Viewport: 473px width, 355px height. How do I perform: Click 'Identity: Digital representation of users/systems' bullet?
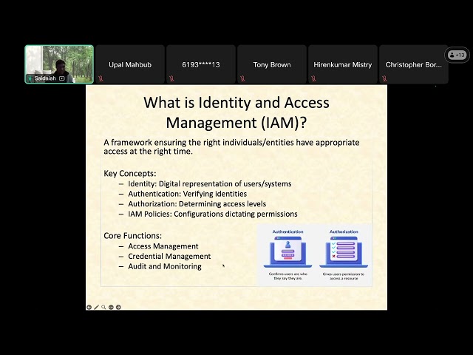[x=210, y=183]
